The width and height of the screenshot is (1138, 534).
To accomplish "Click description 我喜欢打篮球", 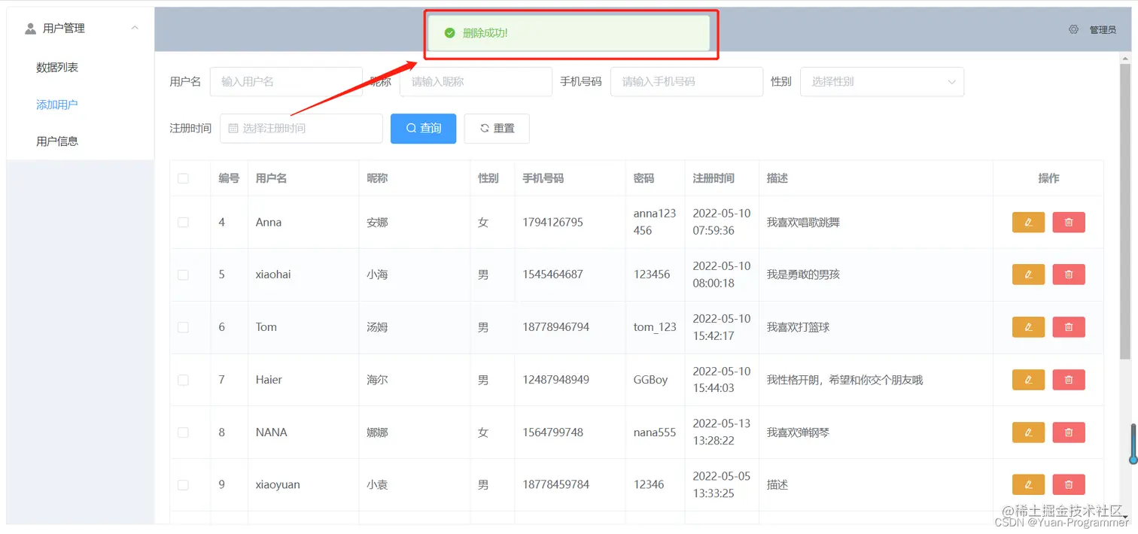I will (x=798, y=327).
